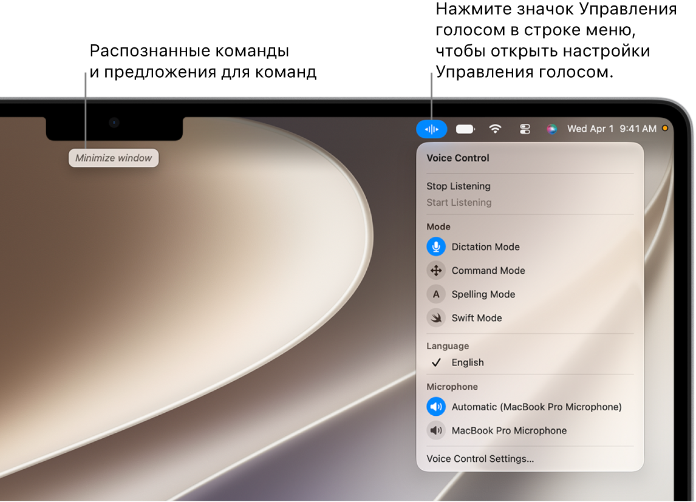Open the date and time clock
Image resolution: width=696 pixels, height=502 pixels.
click(x=612, y=129)
